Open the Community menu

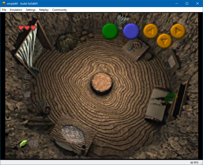(59, 10)
